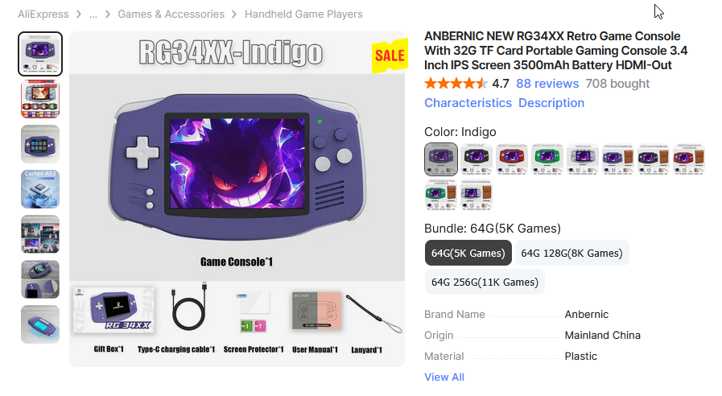Screen dimensions: 722x396
Task: Go to AliExpress home breadcrumb
Action: click(43, 14)
